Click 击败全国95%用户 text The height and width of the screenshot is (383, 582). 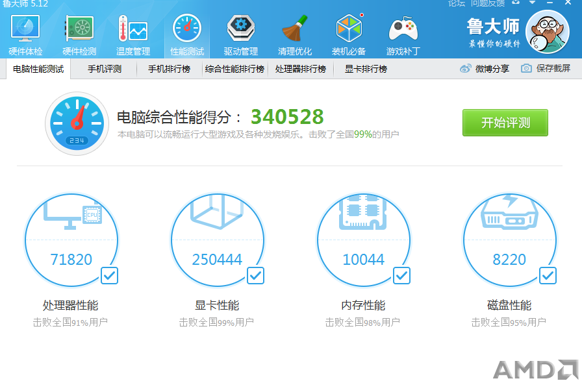click(509, 322)
